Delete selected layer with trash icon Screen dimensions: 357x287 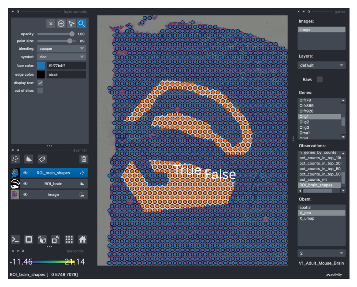coord(83,159)
